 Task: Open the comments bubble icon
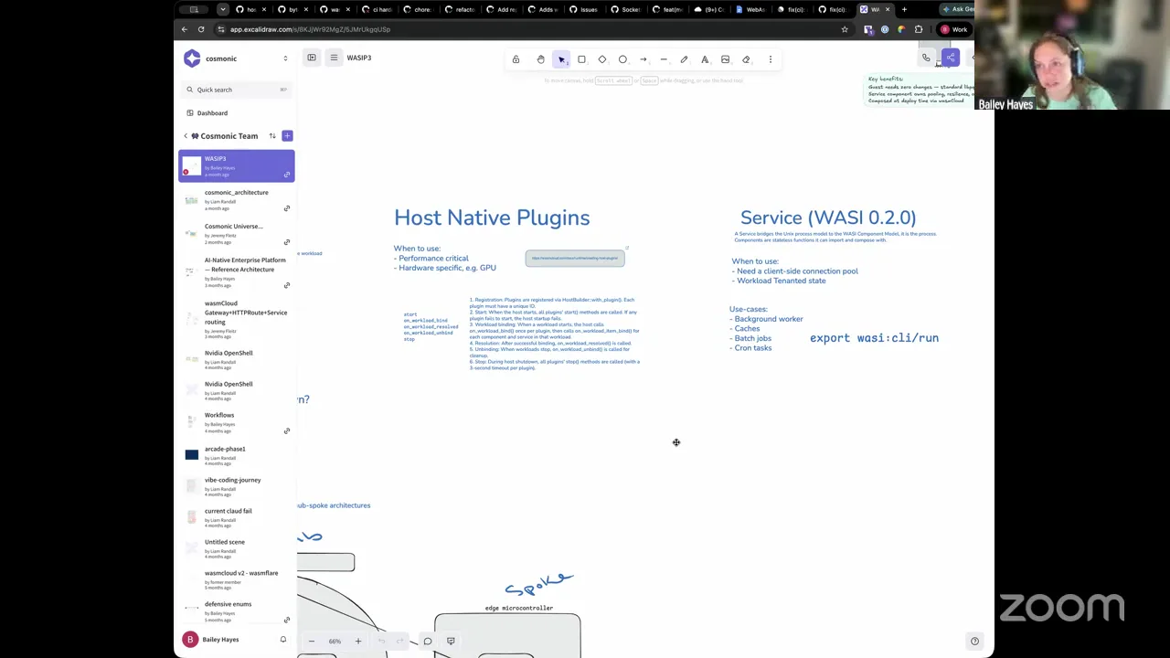[428, 642]
